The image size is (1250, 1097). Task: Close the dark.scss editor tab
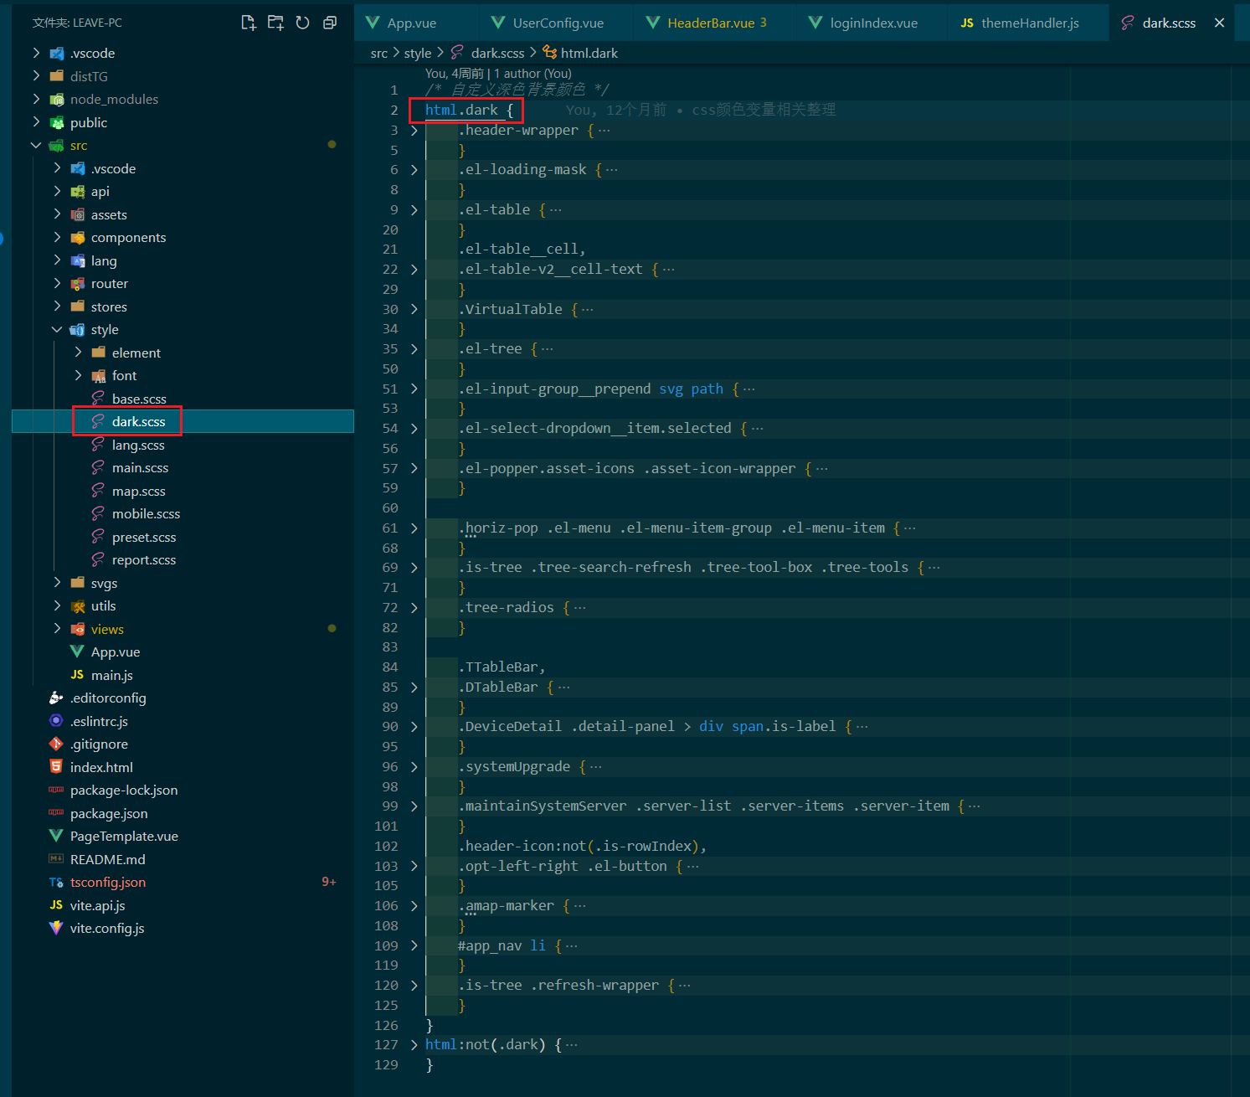click(x=1219, y=23)
